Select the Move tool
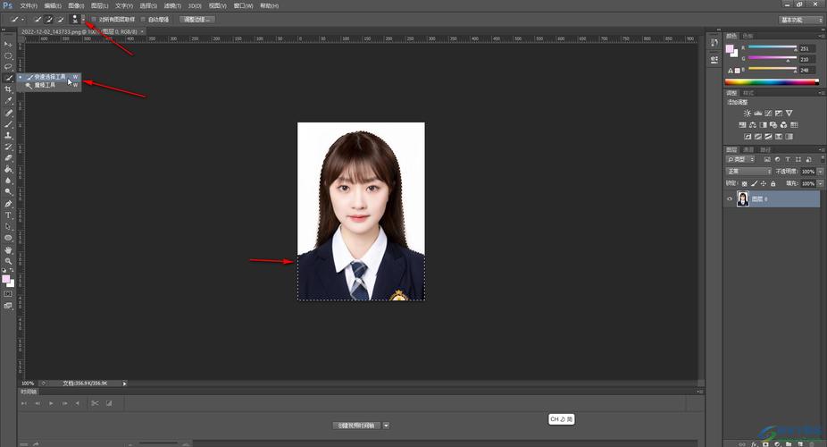This screenshot has width=827, height=447. 8,44
